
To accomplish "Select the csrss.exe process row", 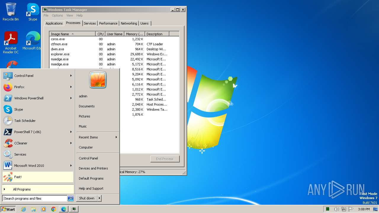I will [114, 39].
